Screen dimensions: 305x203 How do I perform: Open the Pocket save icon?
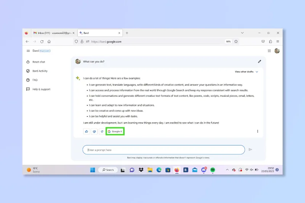pos(263,42)
